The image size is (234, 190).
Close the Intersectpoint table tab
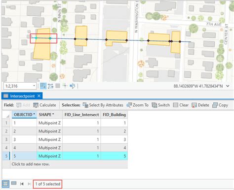[39, 96]
